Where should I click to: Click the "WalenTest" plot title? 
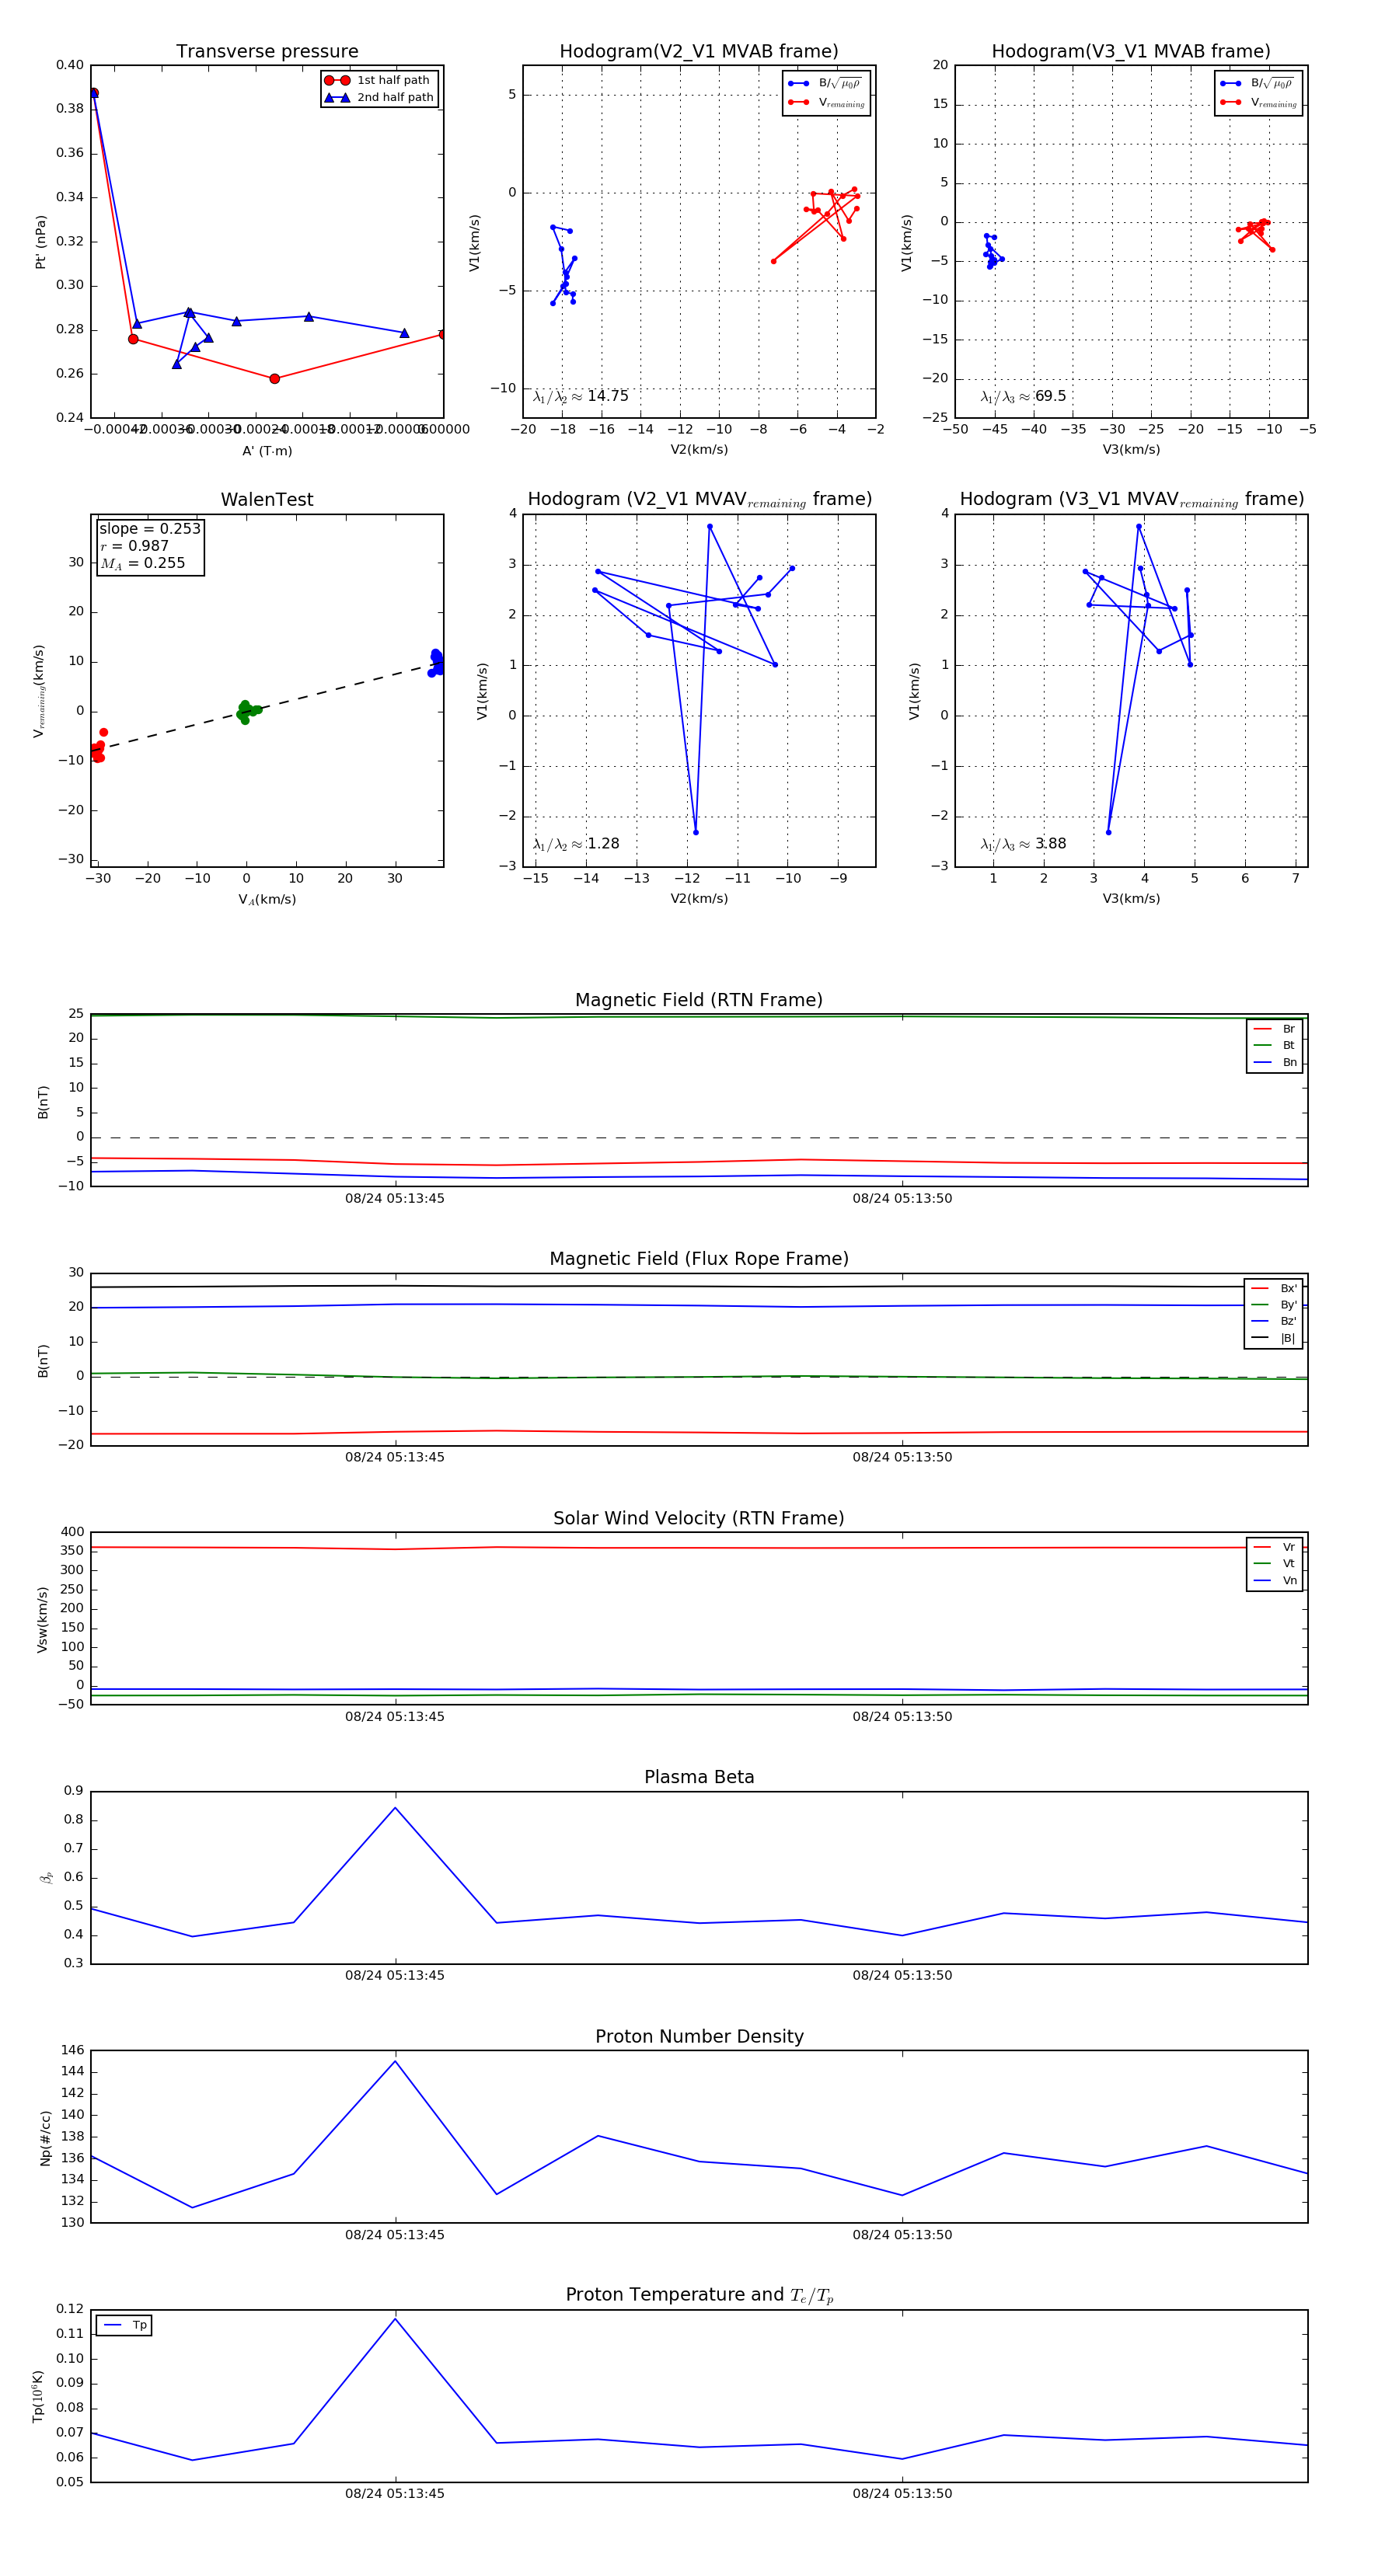267,500
